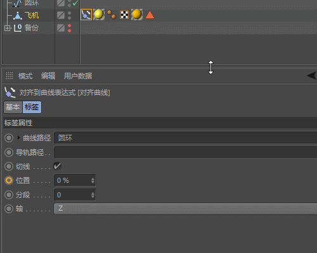Toggle the layer square for 备份
Viewport: 317px width, 253px height.
[61, 28]
